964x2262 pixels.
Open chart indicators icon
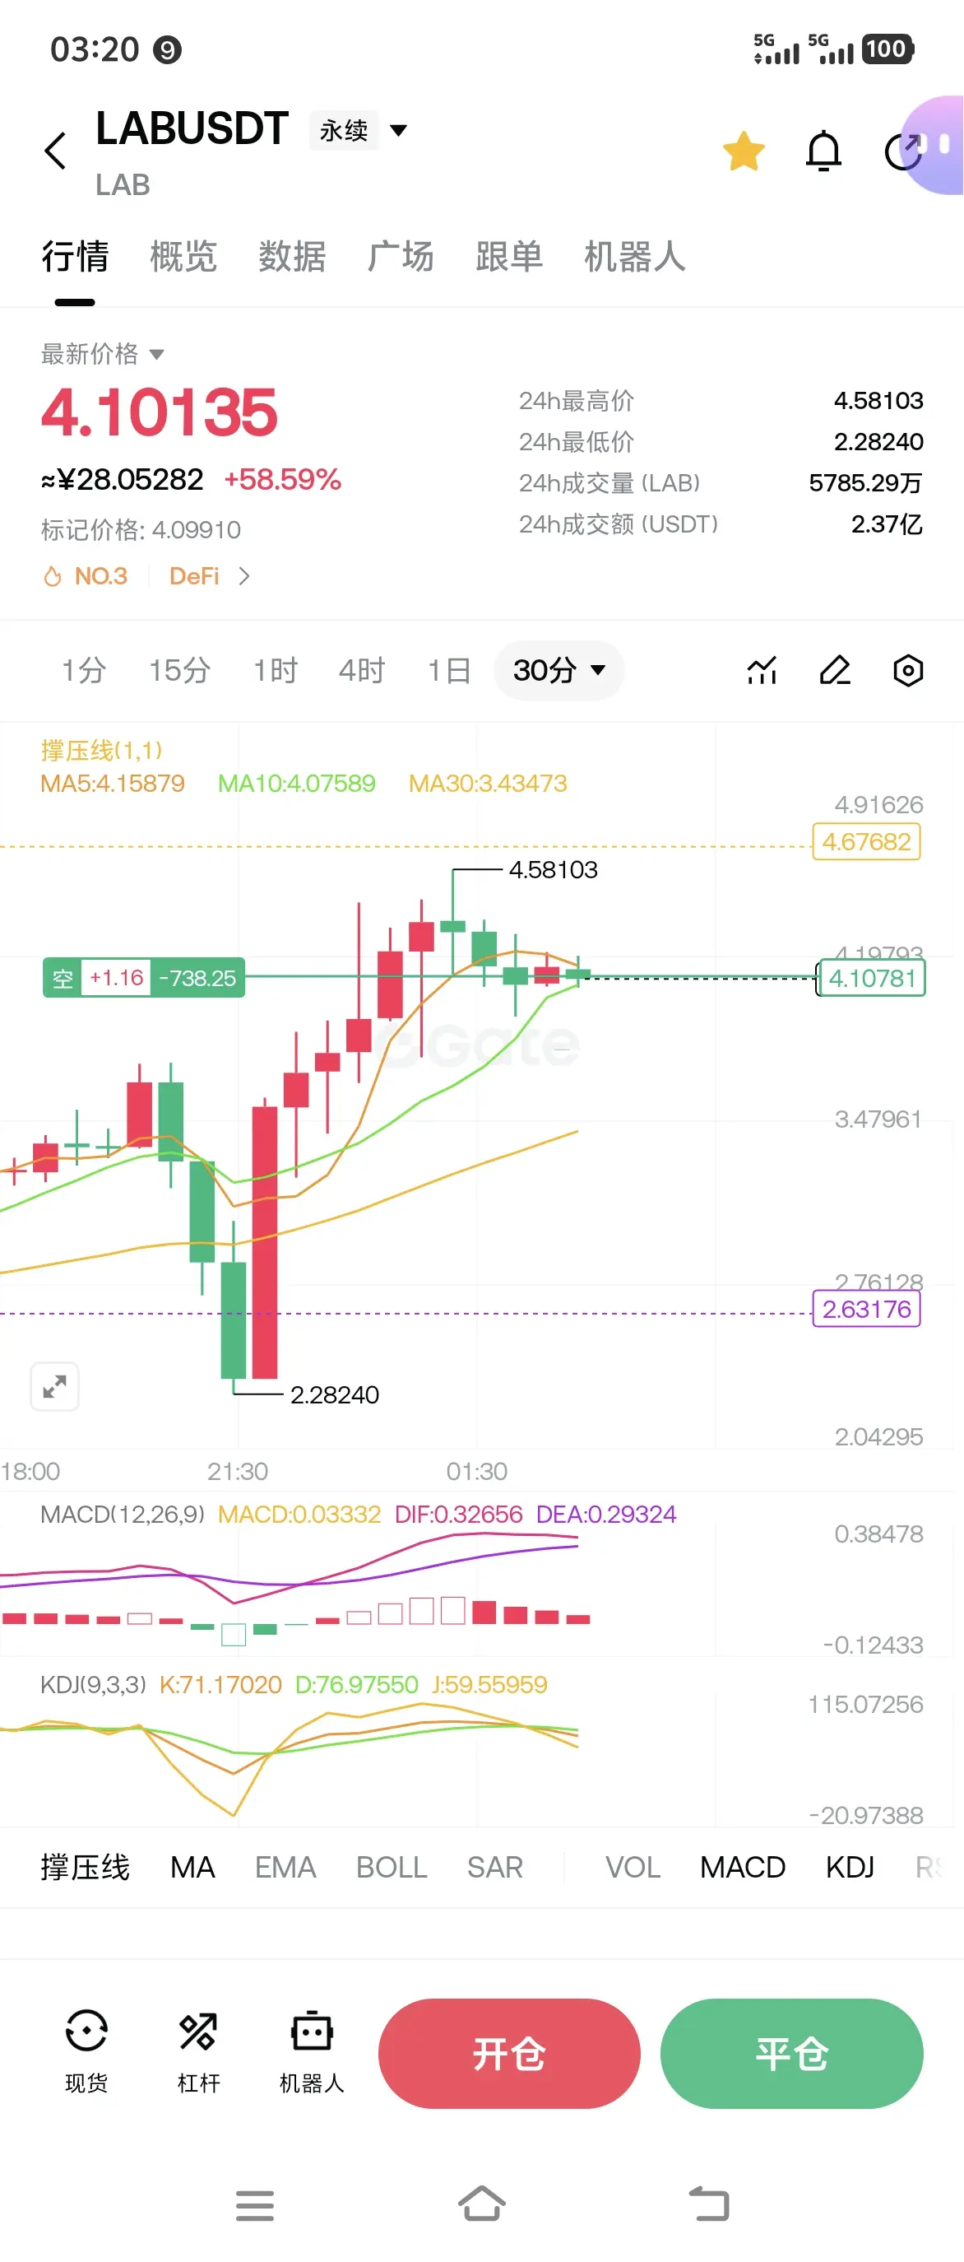point(762,671)
